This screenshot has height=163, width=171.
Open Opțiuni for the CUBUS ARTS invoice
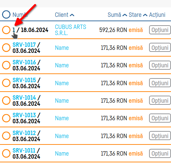160,30
